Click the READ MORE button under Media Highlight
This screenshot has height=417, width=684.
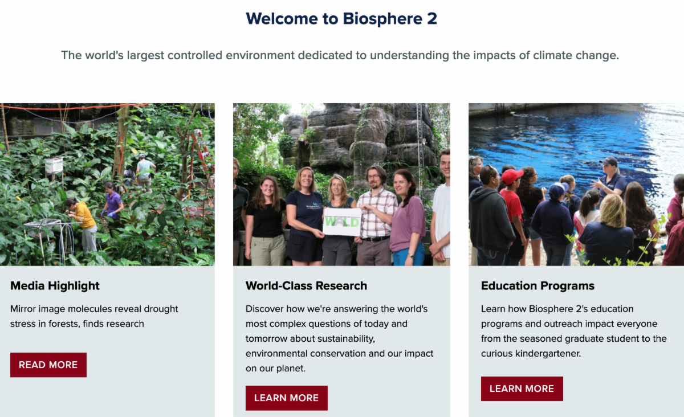tap(48, 365)
